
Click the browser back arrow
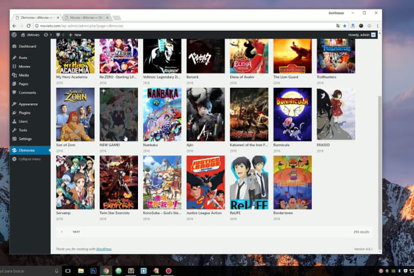click(14, 26)
